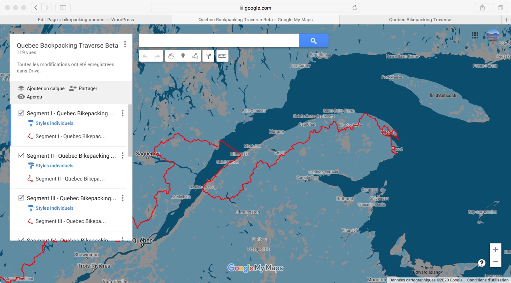Click the Segment III route line icon
Image resolution: width=511 pixels, height=283 pixels.
30,221
